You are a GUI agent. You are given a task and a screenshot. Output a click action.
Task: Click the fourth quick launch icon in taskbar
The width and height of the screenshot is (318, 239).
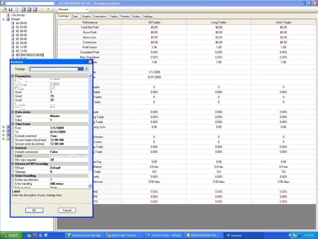click(46, 235)
